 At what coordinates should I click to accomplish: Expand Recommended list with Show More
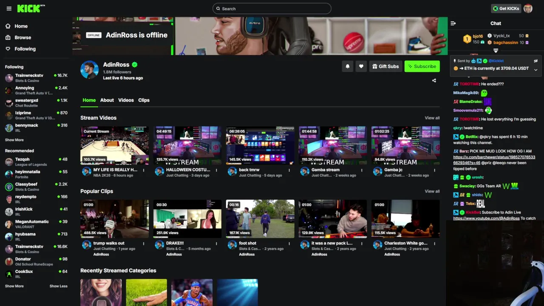pos(14,286)
